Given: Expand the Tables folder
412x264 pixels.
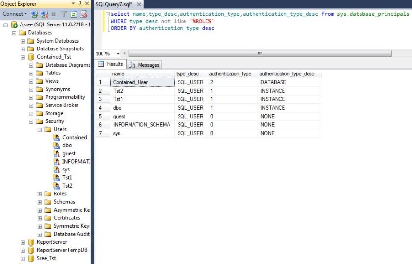Looking at the screenshot, I should click(x=31, y=73).
